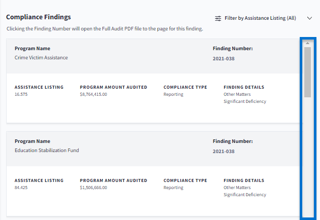Open Filter by Assistance Listing (All) dropdown
320x220 pixels.
point(260,18)
